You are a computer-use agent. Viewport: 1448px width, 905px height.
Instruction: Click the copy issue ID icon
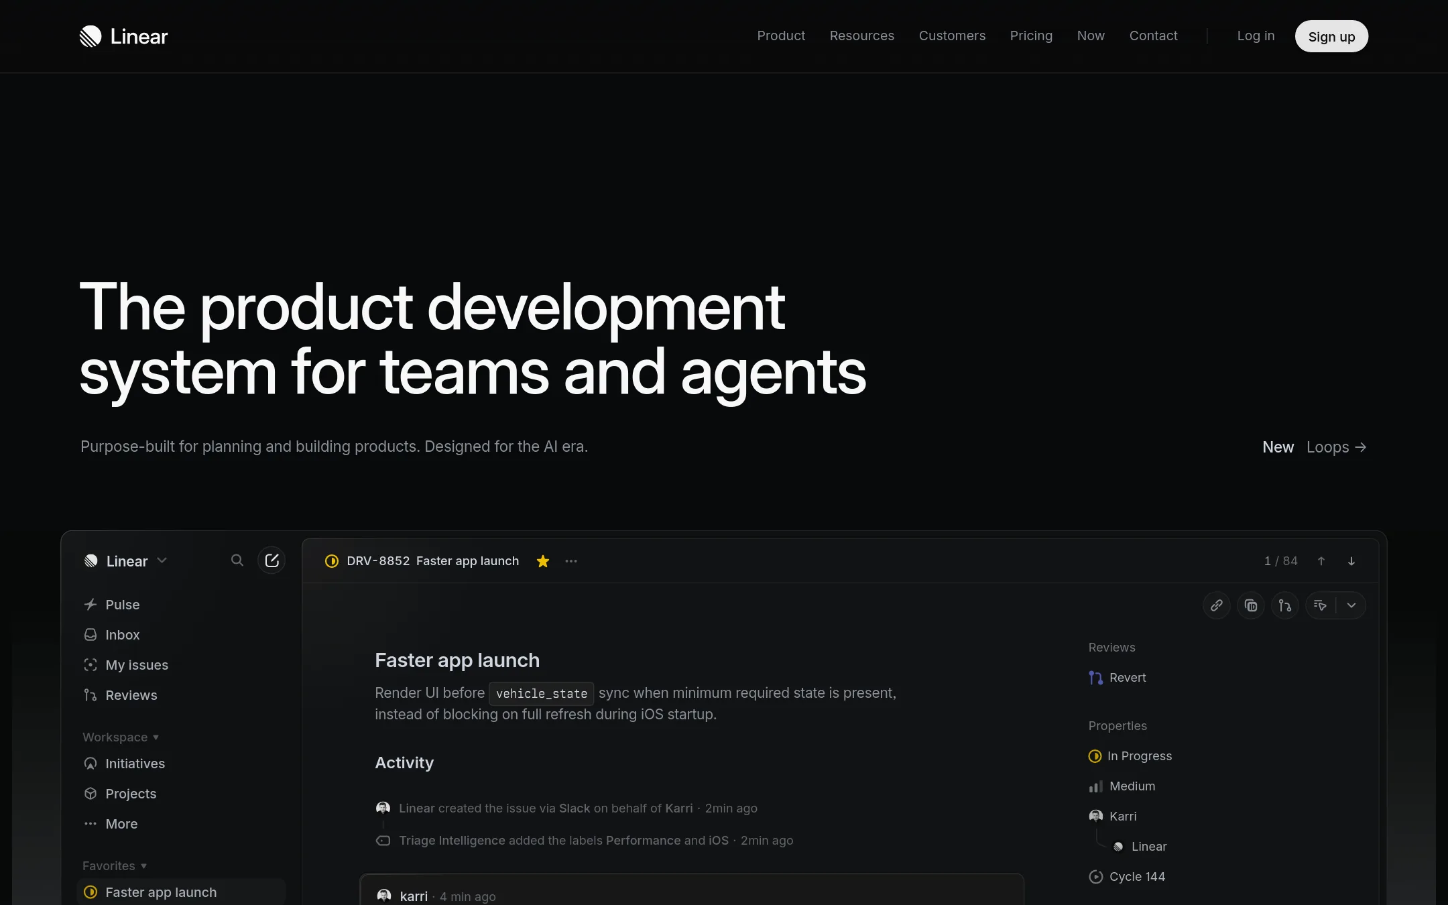(1251, 605)
